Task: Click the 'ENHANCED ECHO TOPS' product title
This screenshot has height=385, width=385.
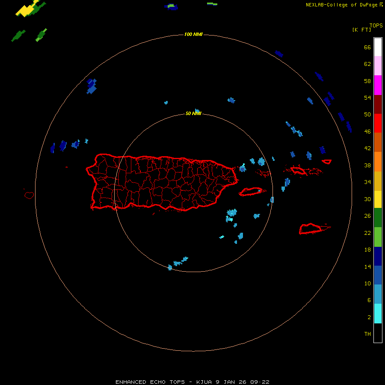Action: (x=150, y=382)
